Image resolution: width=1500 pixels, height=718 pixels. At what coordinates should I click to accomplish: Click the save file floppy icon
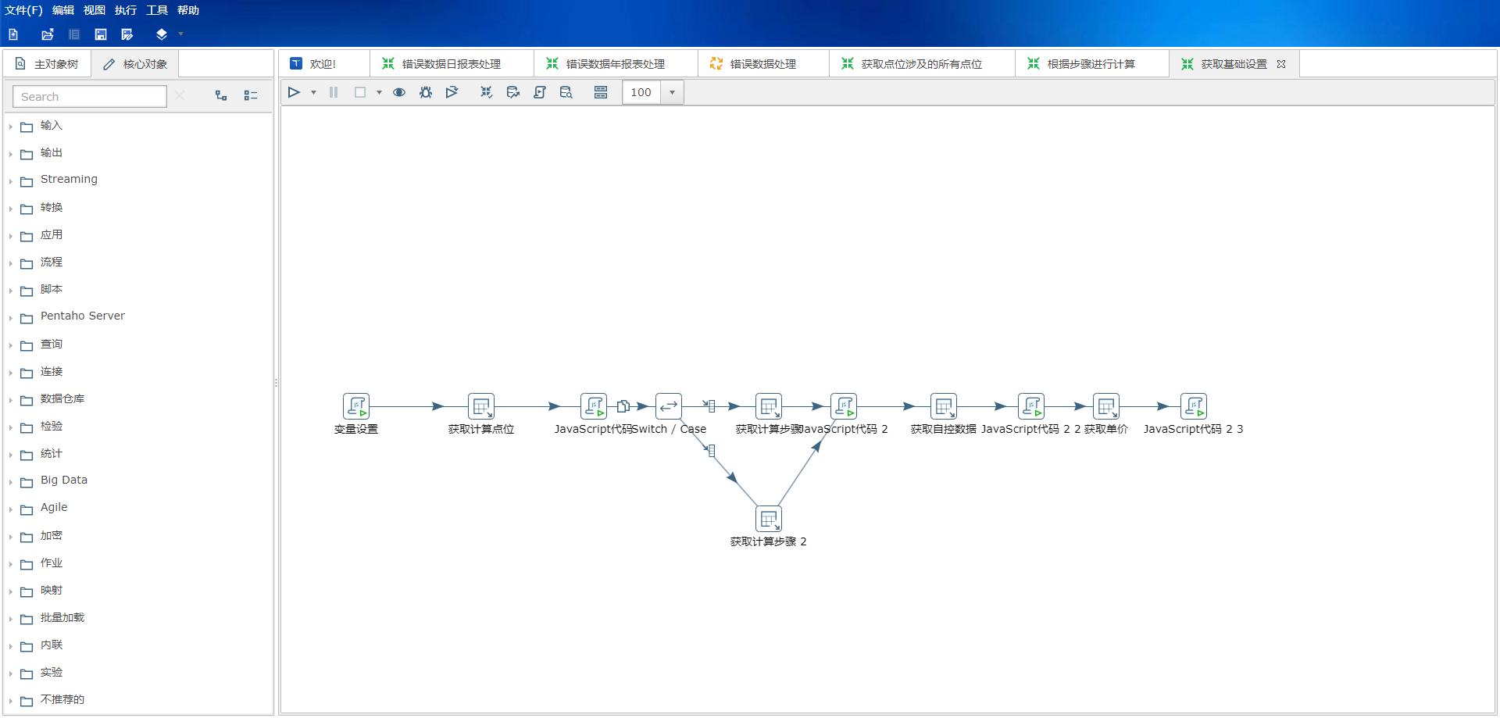click(101, 34)
